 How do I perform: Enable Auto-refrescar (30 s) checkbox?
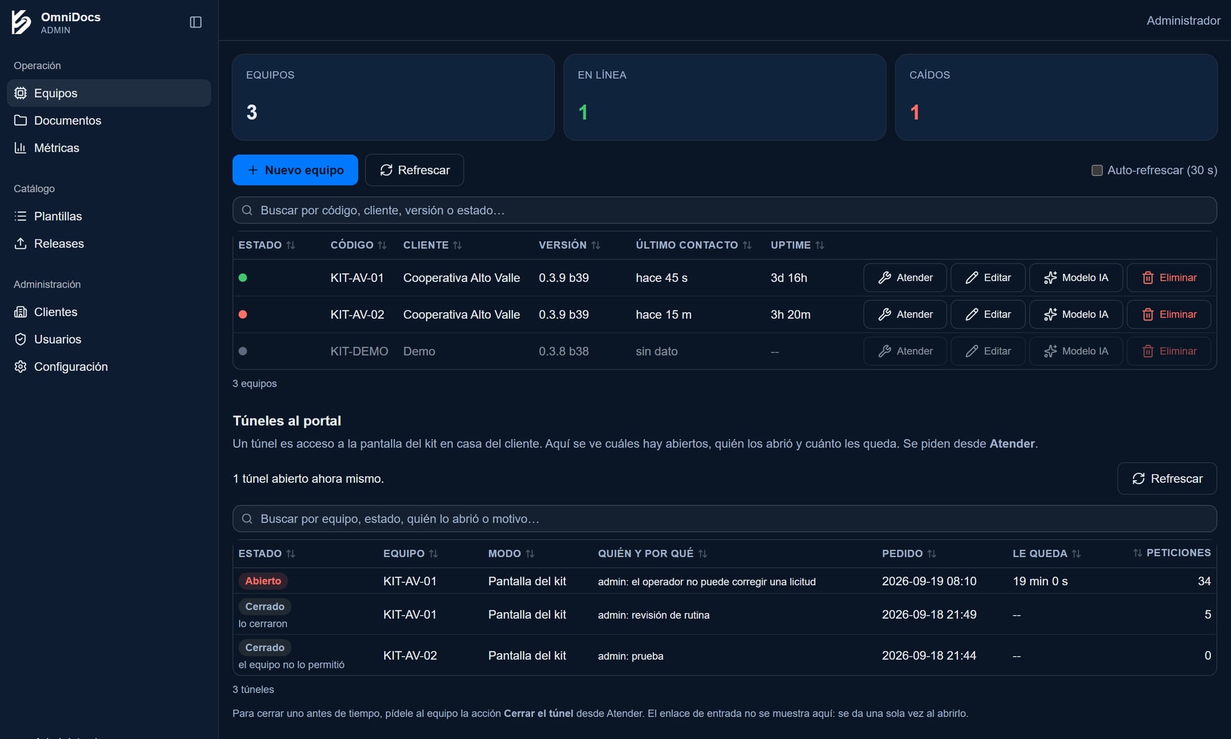(x=1097, y=170)
